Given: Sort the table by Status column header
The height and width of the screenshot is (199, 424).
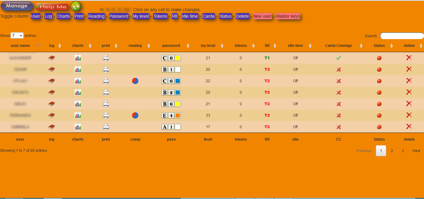Looking at the screenshot, I should pos(379,46).
